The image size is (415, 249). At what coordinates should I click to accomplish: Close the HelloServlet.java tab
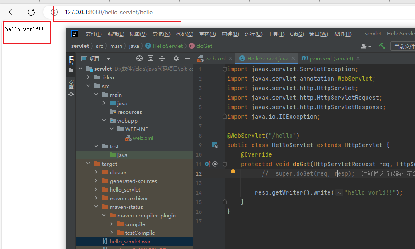[x=293, y=58]
